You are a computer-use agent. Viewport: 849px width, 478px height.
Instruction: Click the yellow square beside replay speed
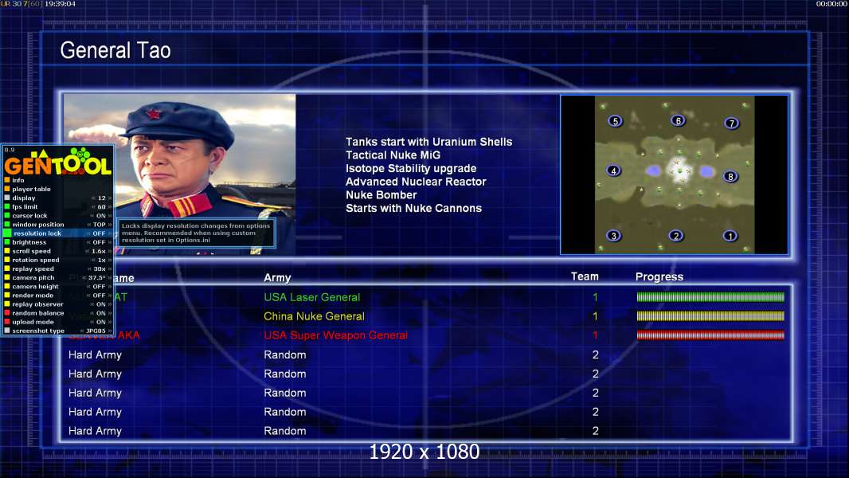(x=7, y=268)
